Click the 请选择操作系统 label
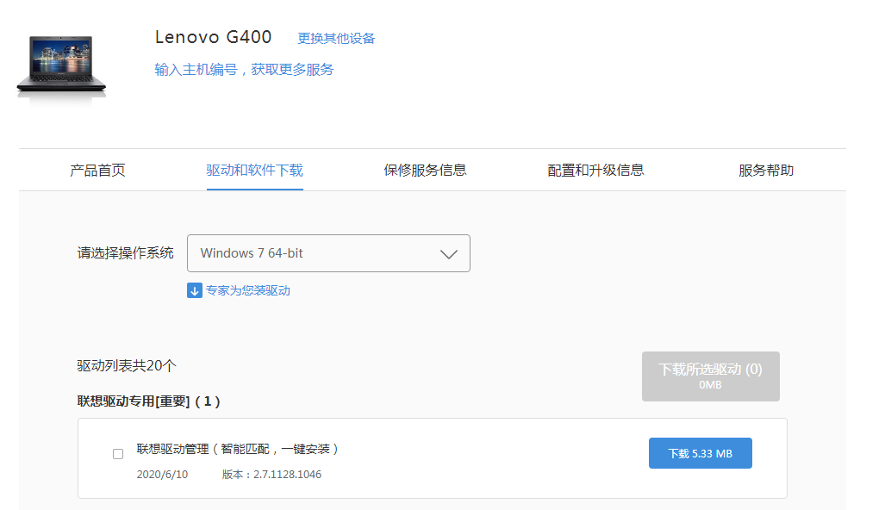 pos(125,252)
